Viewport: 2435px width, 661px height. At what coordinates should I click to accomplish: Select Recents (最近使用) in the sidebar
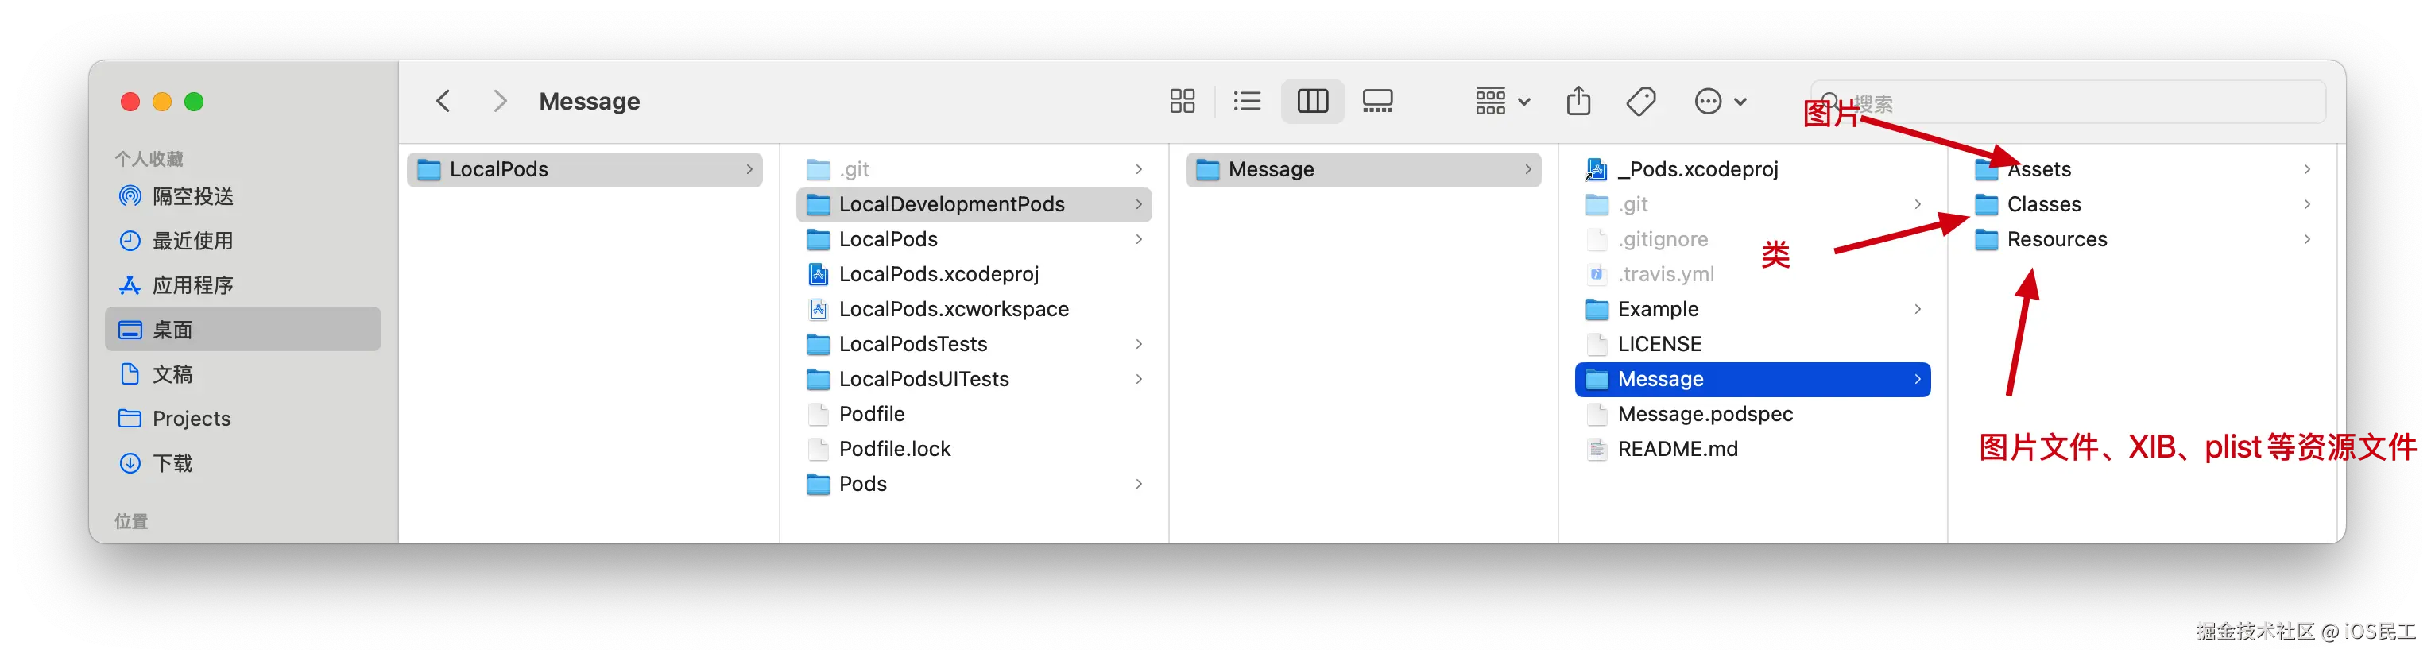[x=193, y=242]
